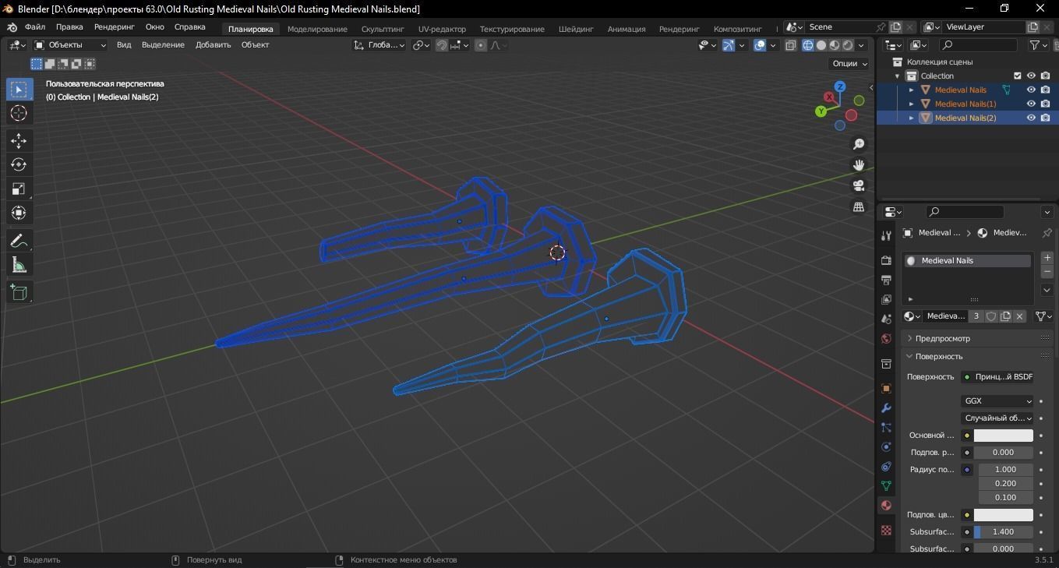Switch to the Sculpting workspace tab
The image size is (1059, 568).
pyautogui.click(x=383, y=29)
